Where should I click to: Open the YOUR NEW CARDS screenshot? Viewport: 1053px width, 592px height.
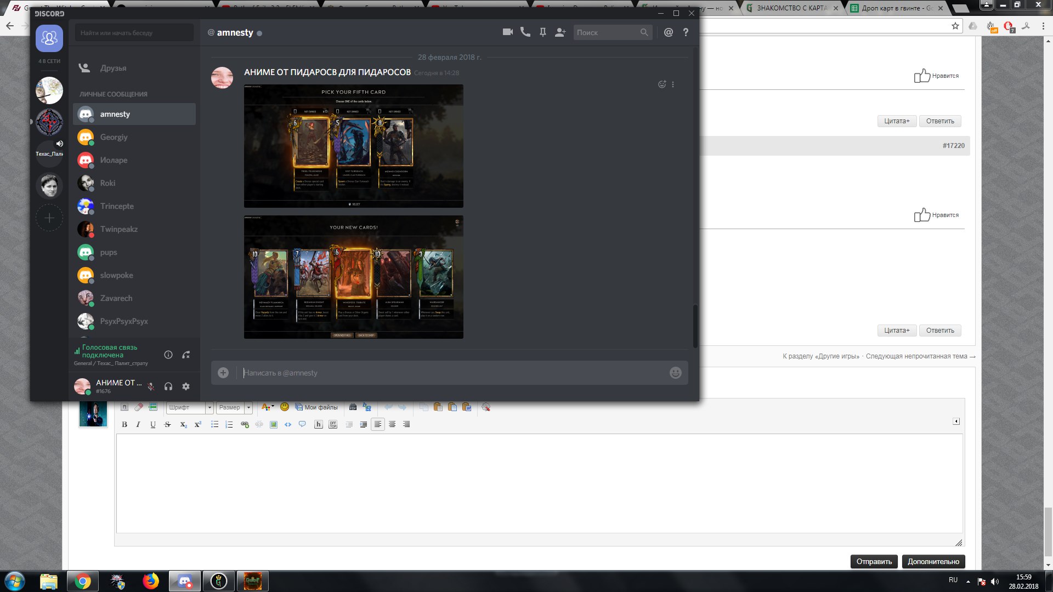[353, 277]
